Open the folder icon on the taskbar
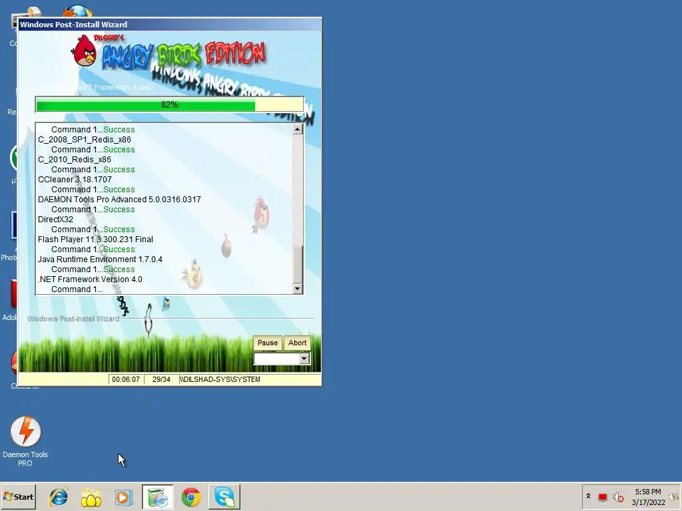 coord(91,497)
